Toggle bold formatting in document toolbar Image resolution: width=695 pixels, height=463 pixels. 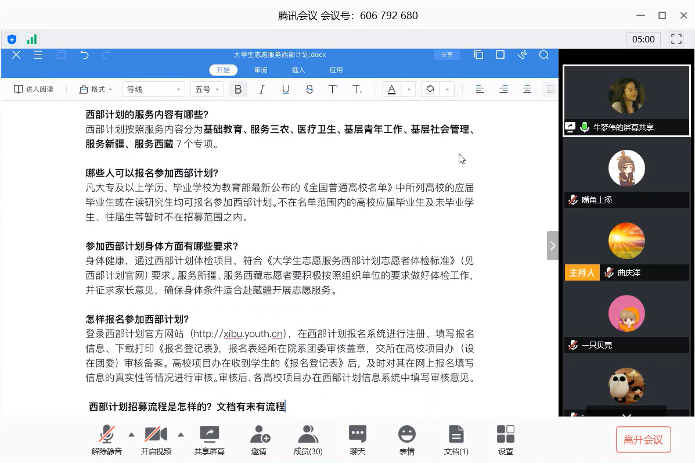tap(237, 89)
